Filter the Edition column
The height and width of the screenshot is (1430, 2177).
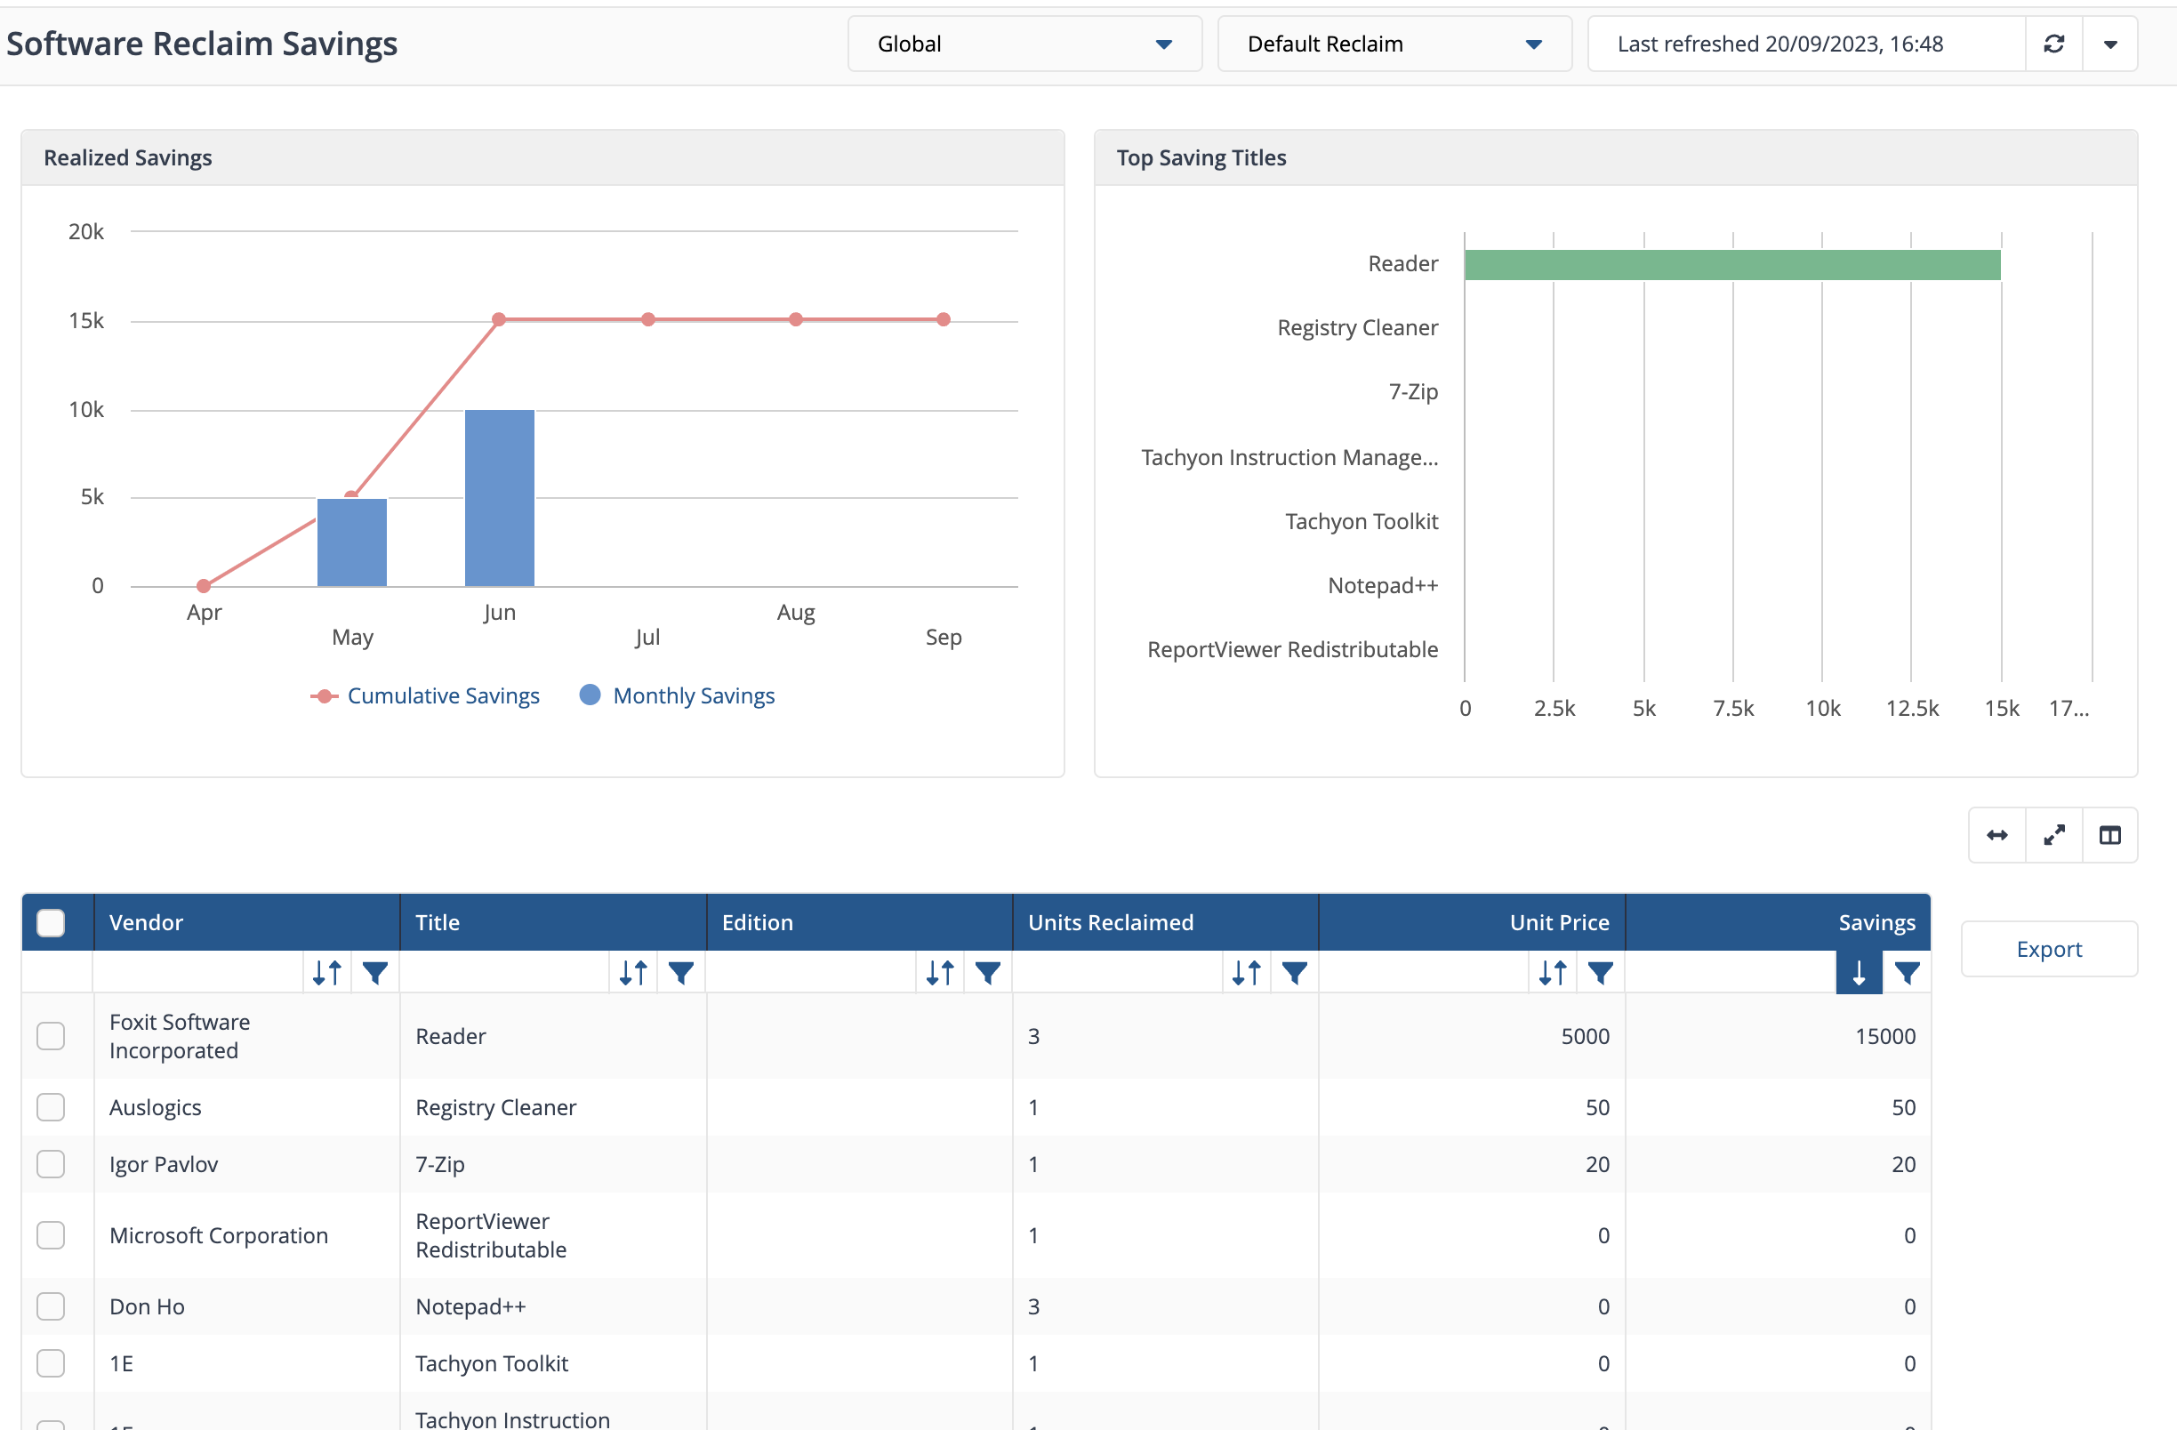pyautogui.click(x=988, y=972)
